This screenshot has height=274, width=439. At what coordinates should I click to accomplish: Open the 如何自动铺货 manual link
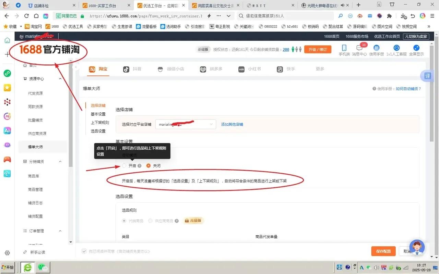point(408,89)
